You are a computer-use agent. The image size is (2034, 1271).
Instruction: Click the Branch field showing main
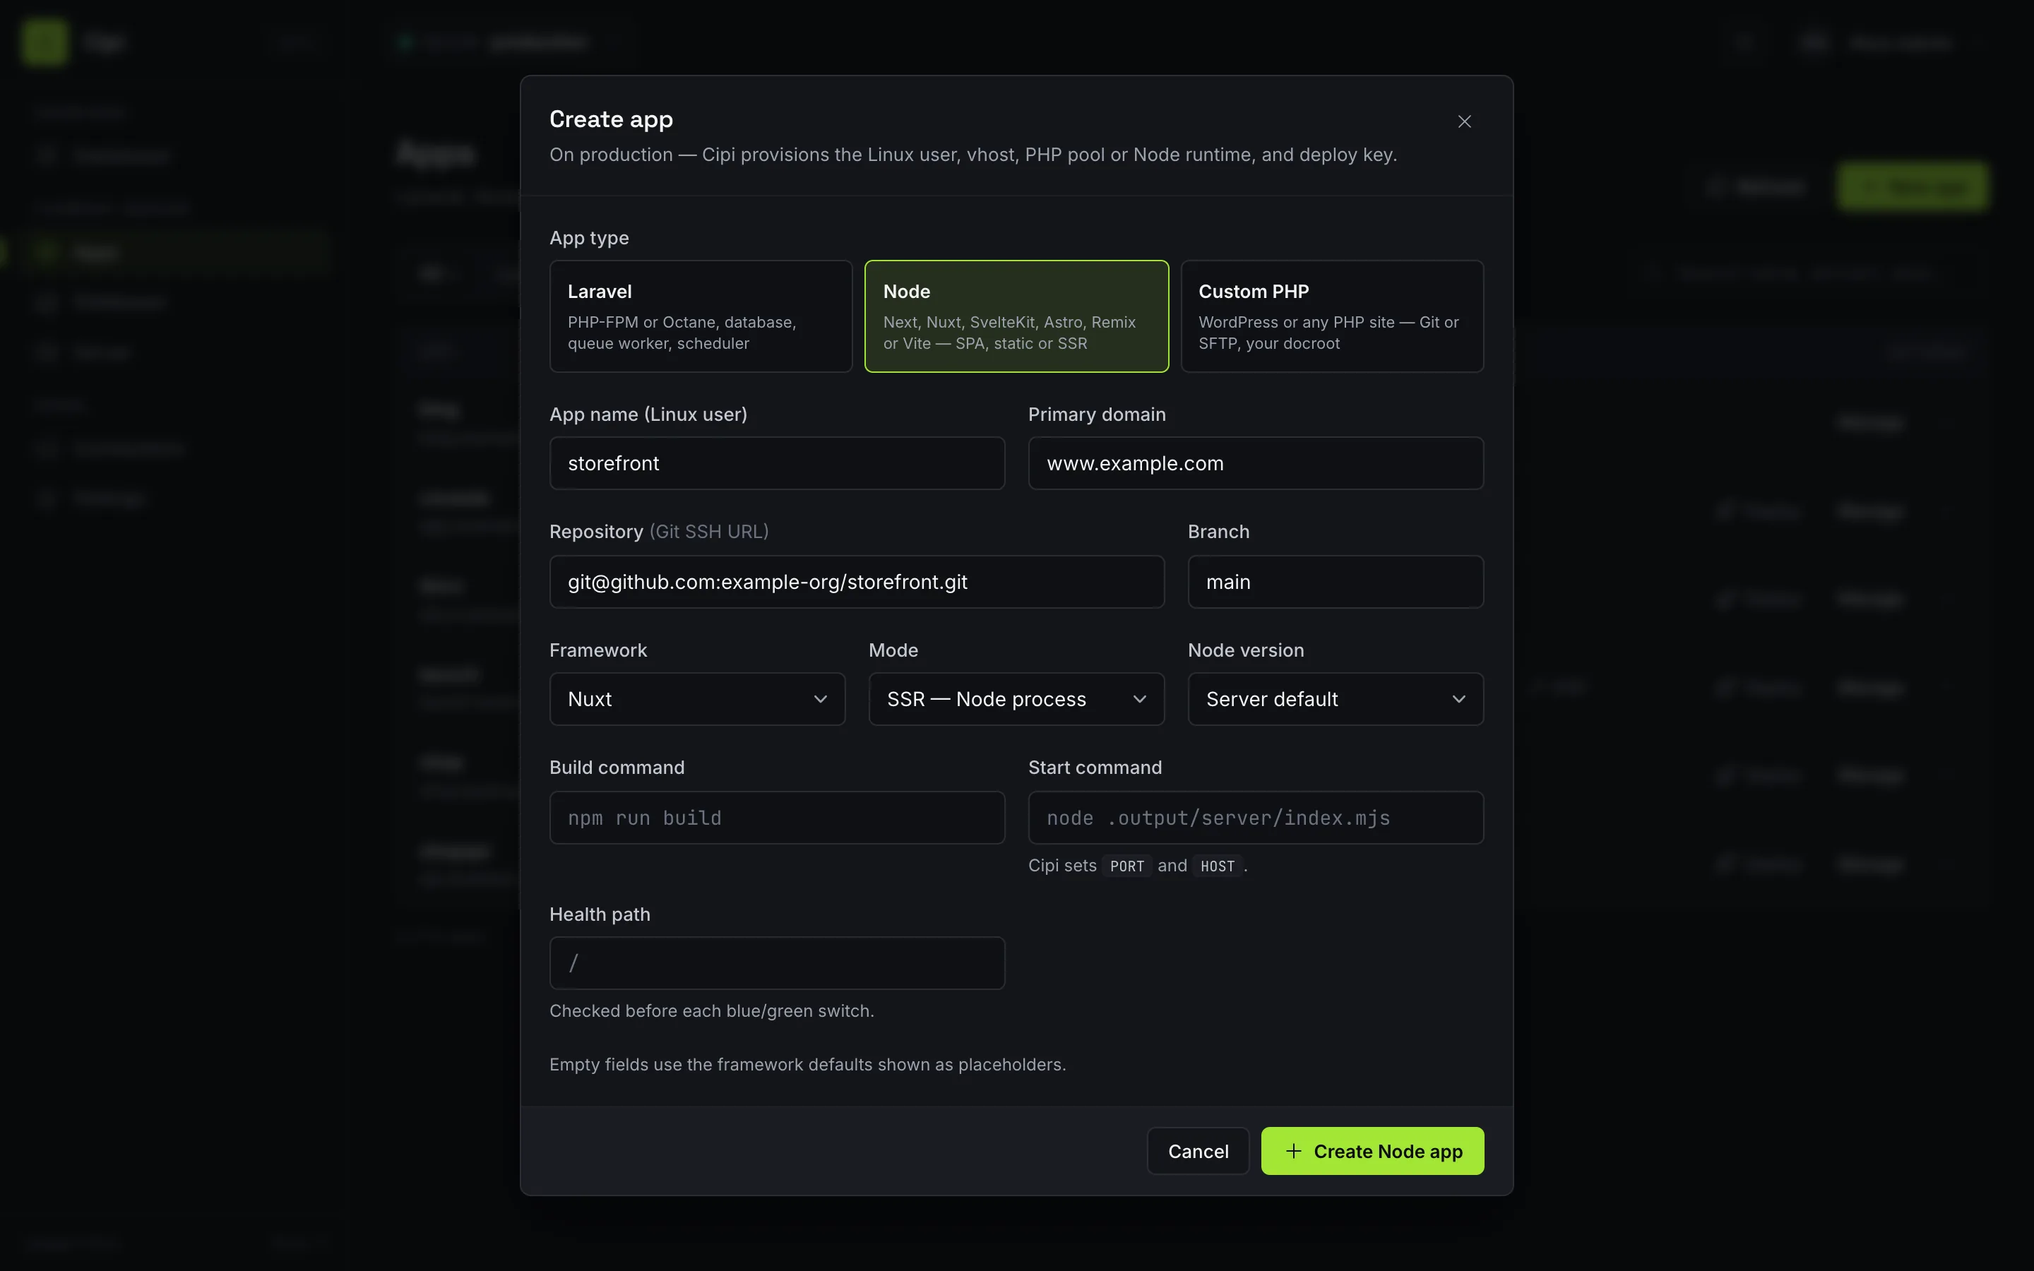1336,582
